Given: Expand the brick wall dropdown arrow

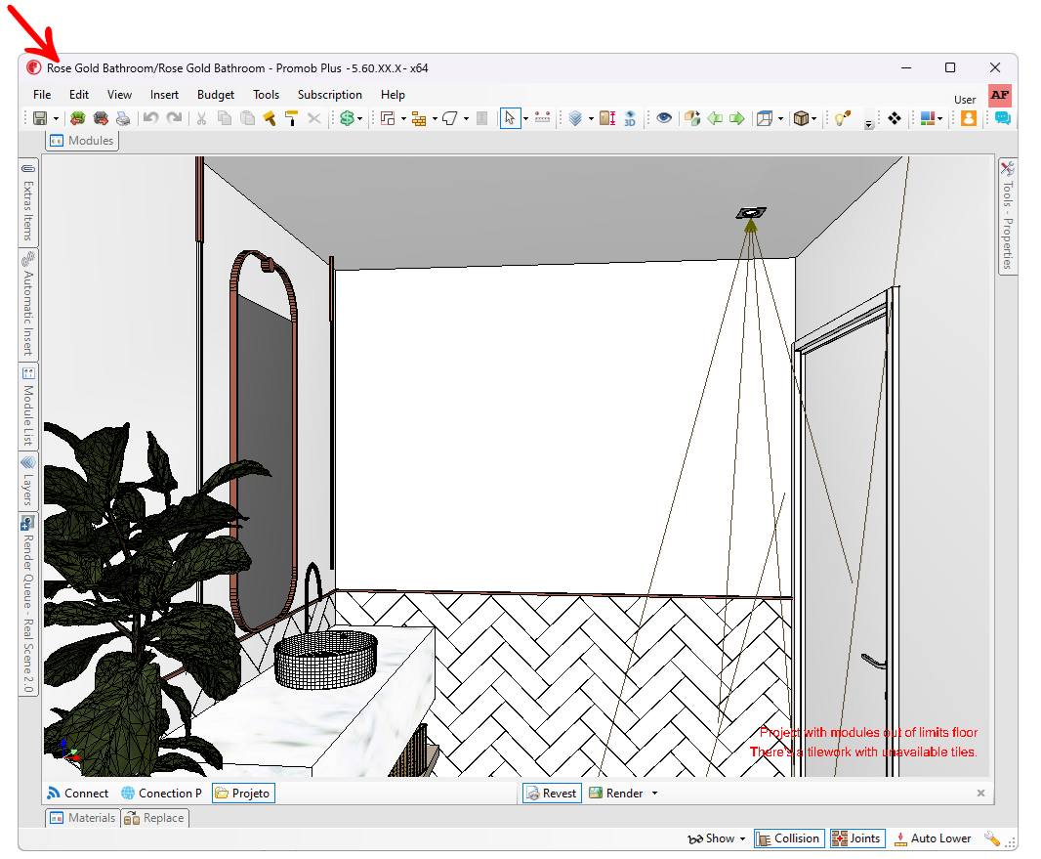Looking at the screenshot, I should pyautogui.click(x=435, y=119).
